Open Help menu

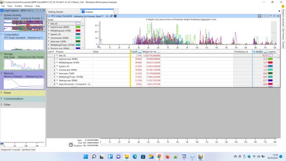[x=37, y=6]
